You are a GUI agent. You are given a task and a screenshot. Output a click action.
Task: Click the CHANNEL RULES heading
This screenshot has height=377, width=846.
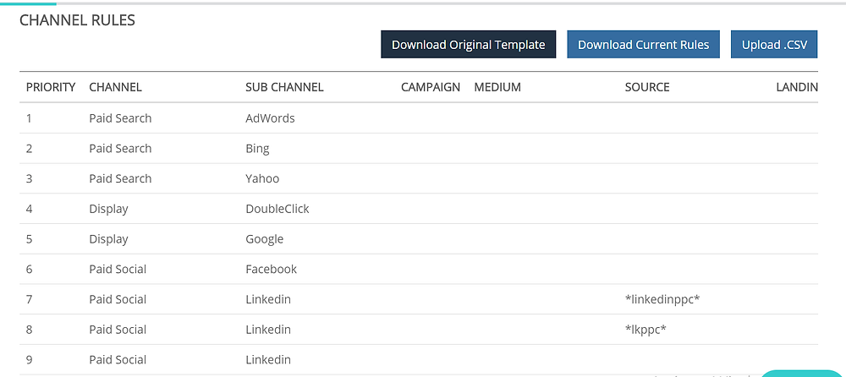click(77, 20)
